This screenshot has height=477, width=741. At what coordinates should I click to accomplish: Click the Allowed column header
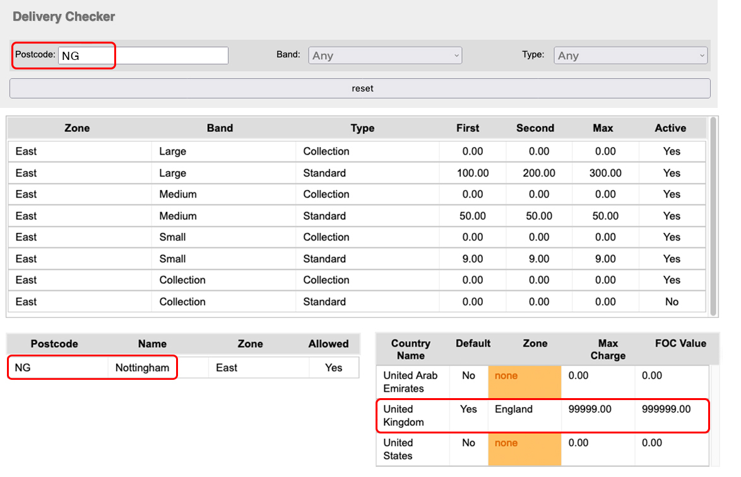click(x=328, y=344)
